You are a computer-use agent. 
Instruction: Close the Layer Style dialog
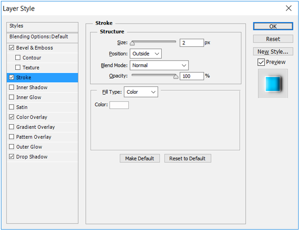[288, 8]
